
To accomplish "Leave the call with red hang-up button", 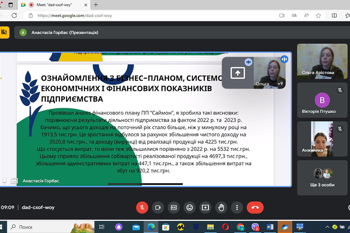I will tap(255, 208).
